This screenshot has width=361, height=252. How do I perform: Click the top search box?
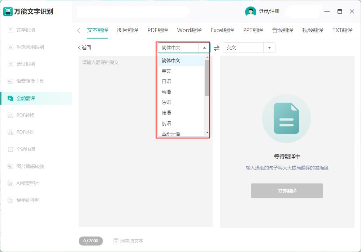[133, 12]
